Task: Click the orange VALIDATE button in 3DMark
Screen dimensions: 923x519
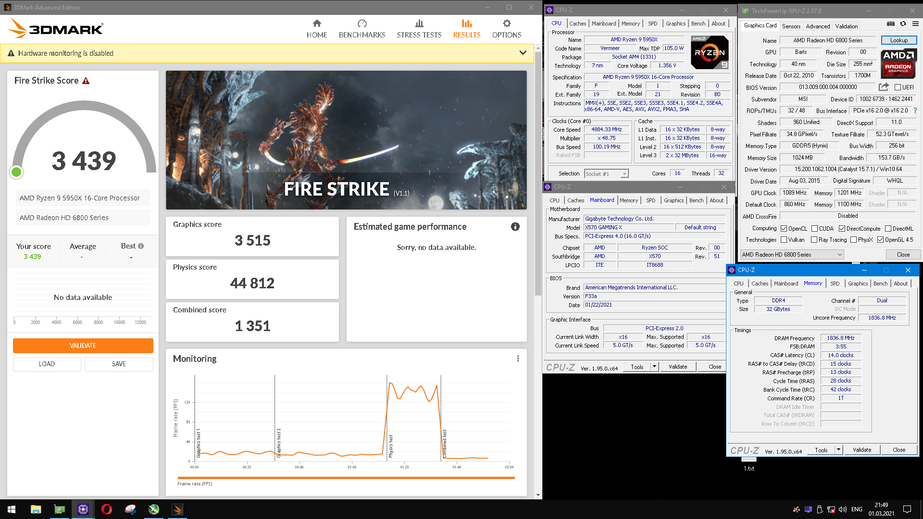Action: point(83,346)
